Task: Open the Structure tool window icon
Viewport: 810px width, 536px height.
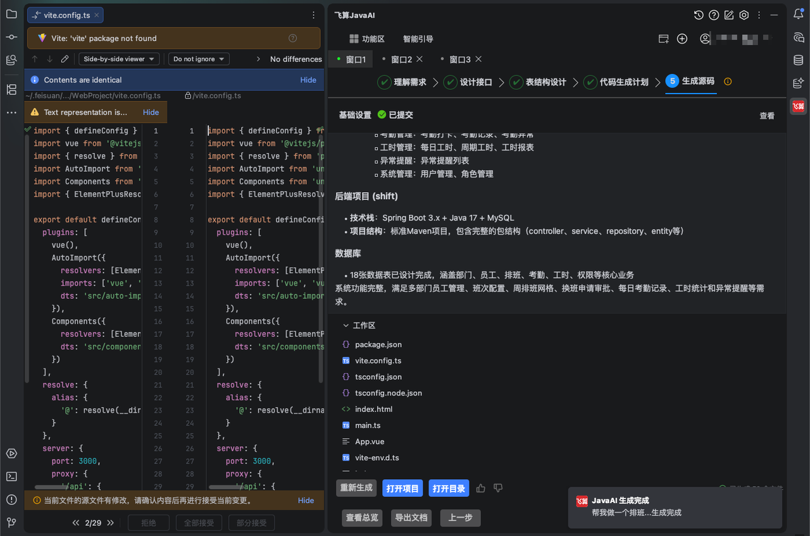Action: click(11, 89)
